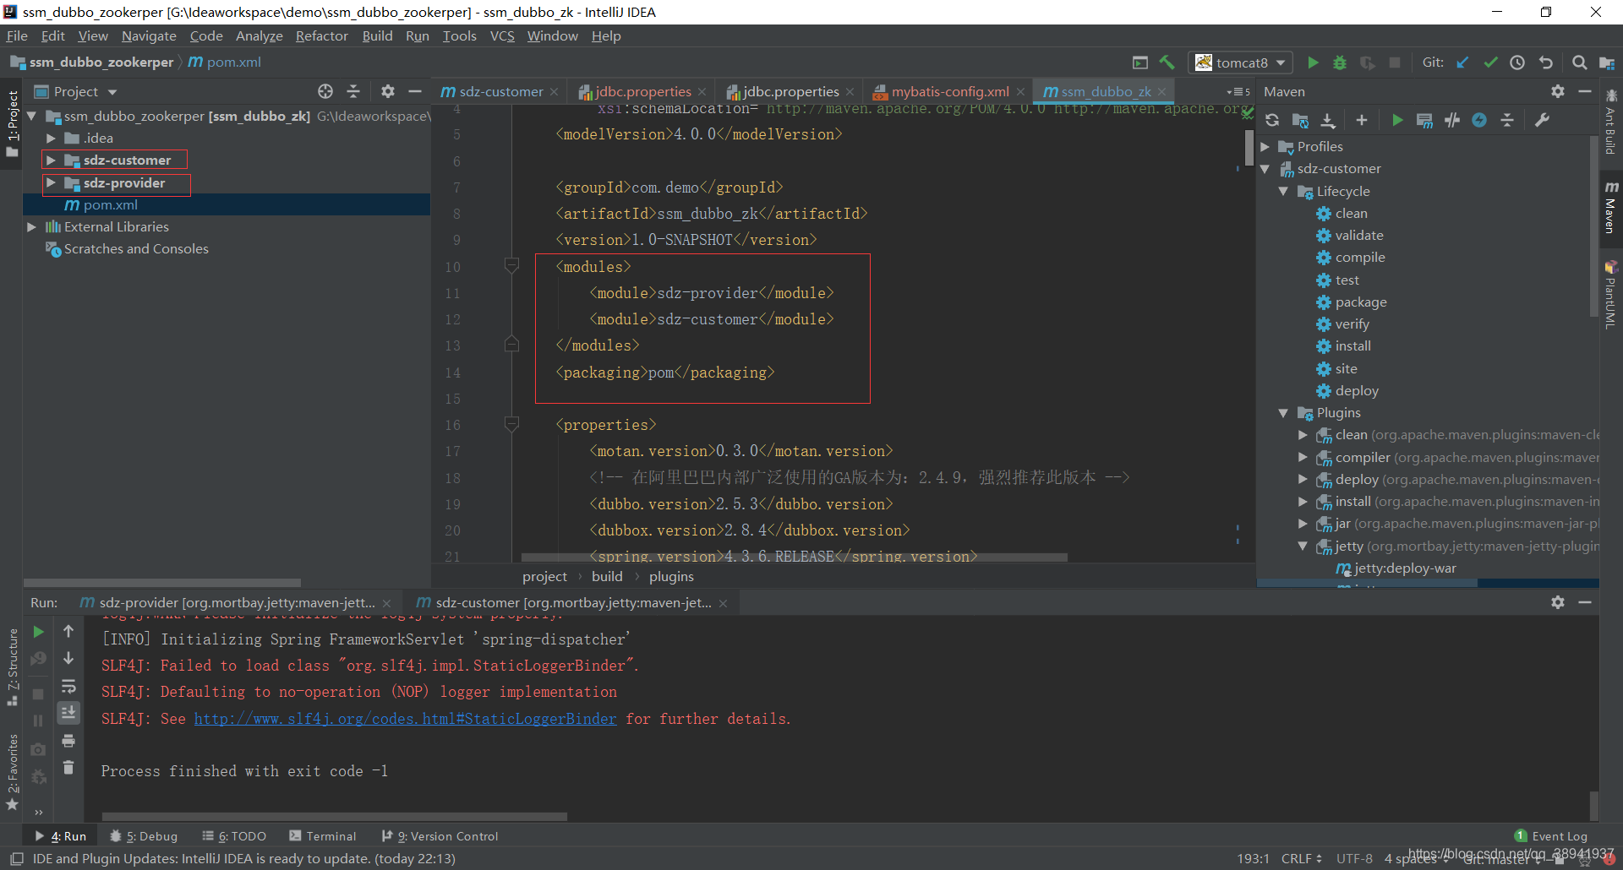Screen dimensions: 1623x870
Task: Click locate file crosshair in Project panel
Action: (325, 91)
